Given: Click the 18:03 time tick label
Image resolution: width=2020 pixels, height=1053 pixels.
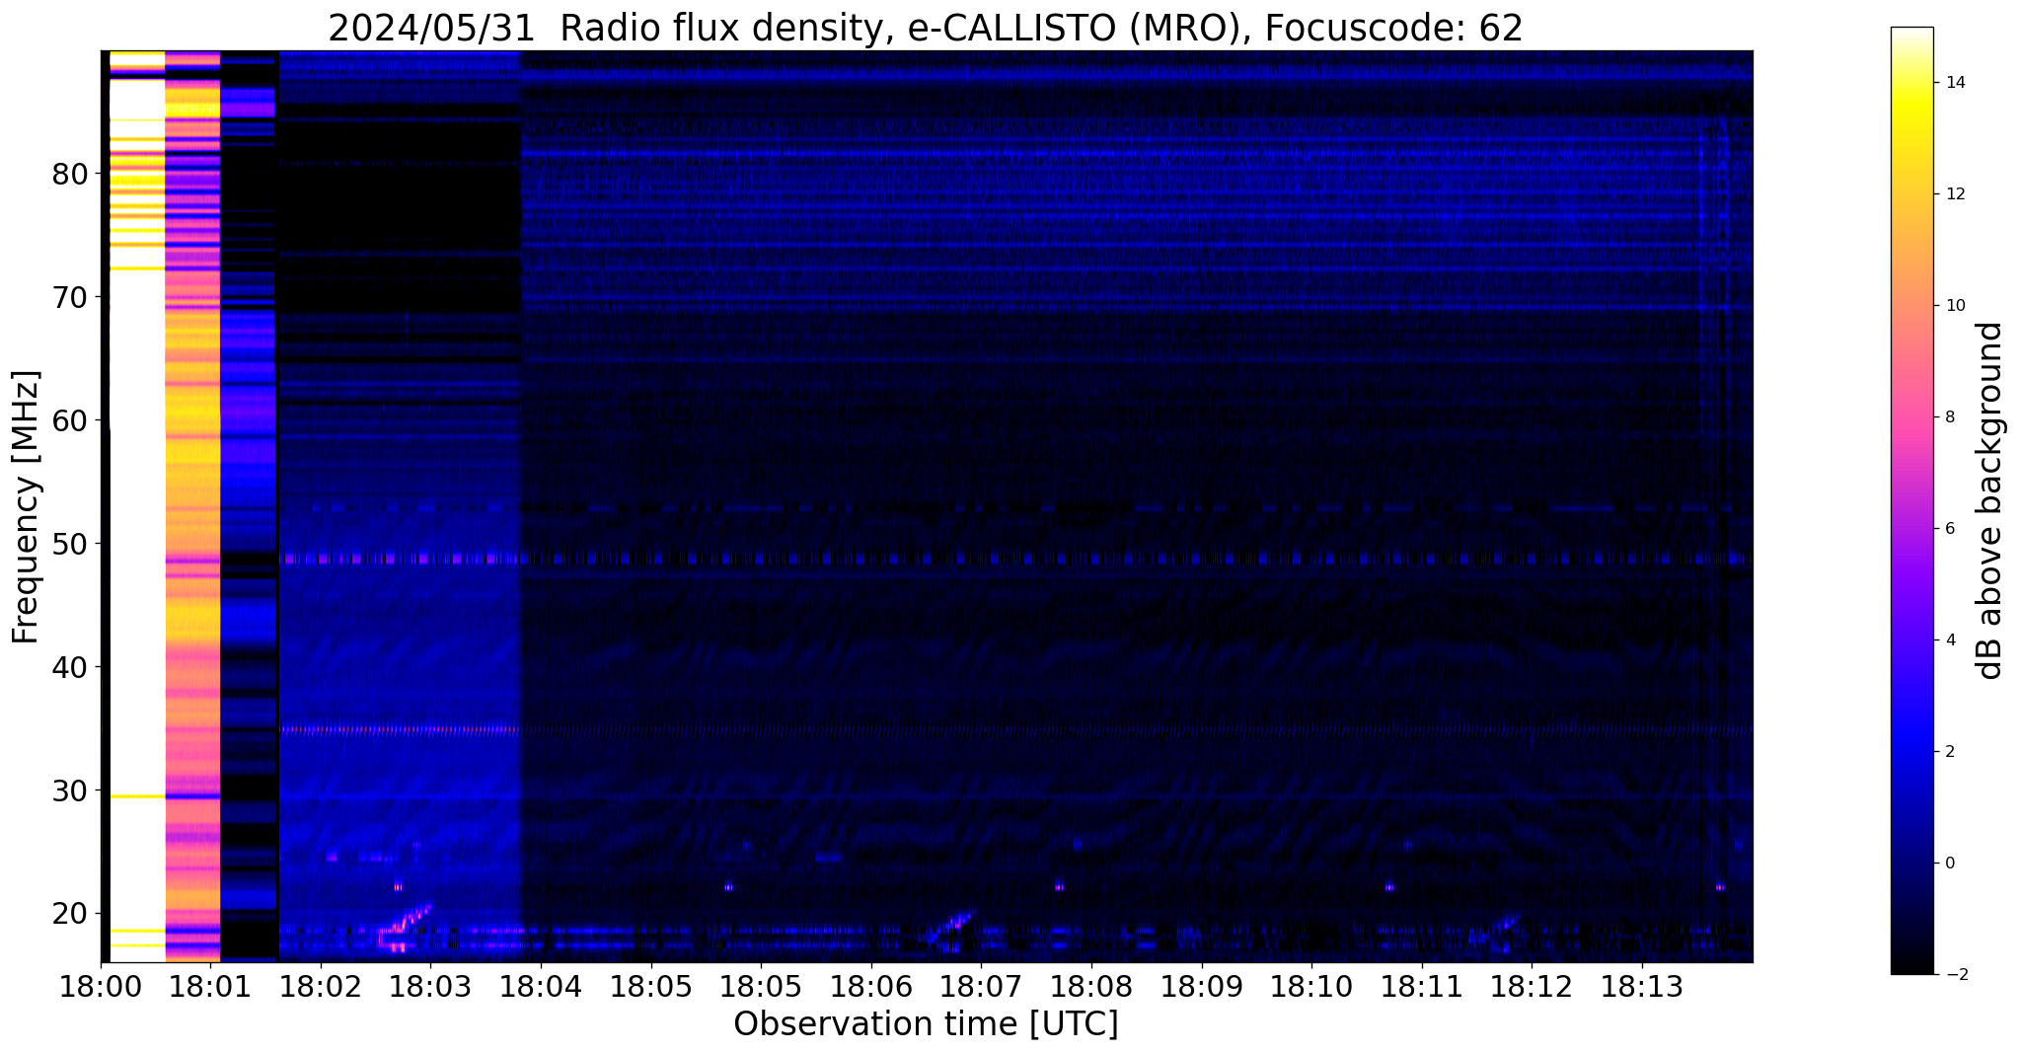Looking at the screenshot, I should (430, 986).
